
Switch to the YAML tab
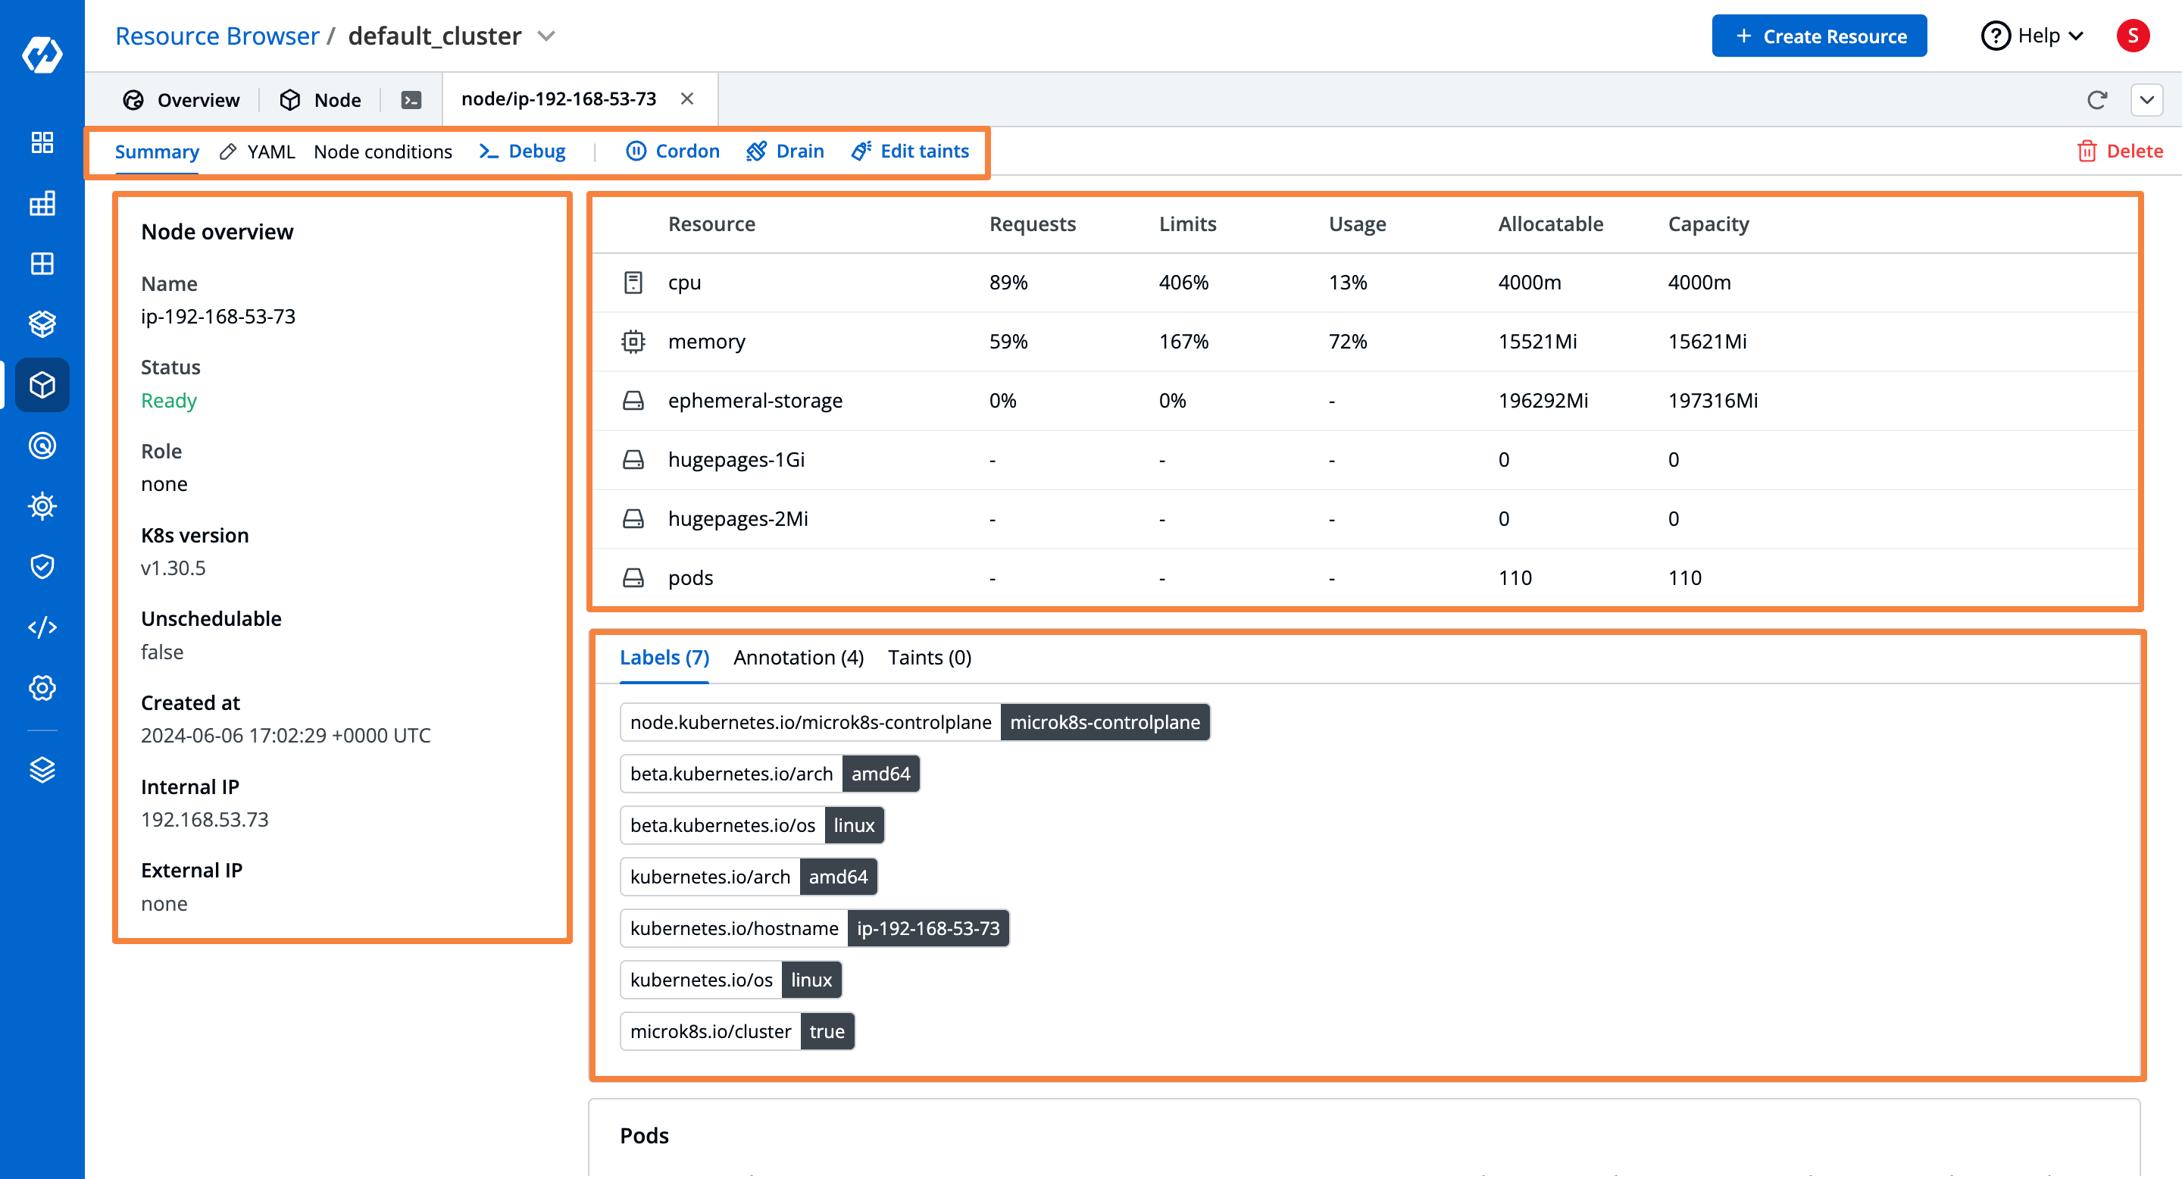click(x=270, y=152)
